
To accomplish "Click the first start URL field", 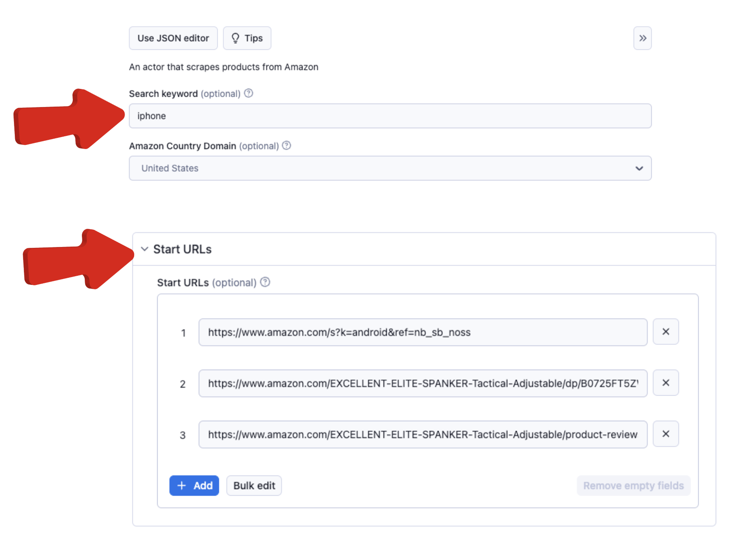I will 422,332.
